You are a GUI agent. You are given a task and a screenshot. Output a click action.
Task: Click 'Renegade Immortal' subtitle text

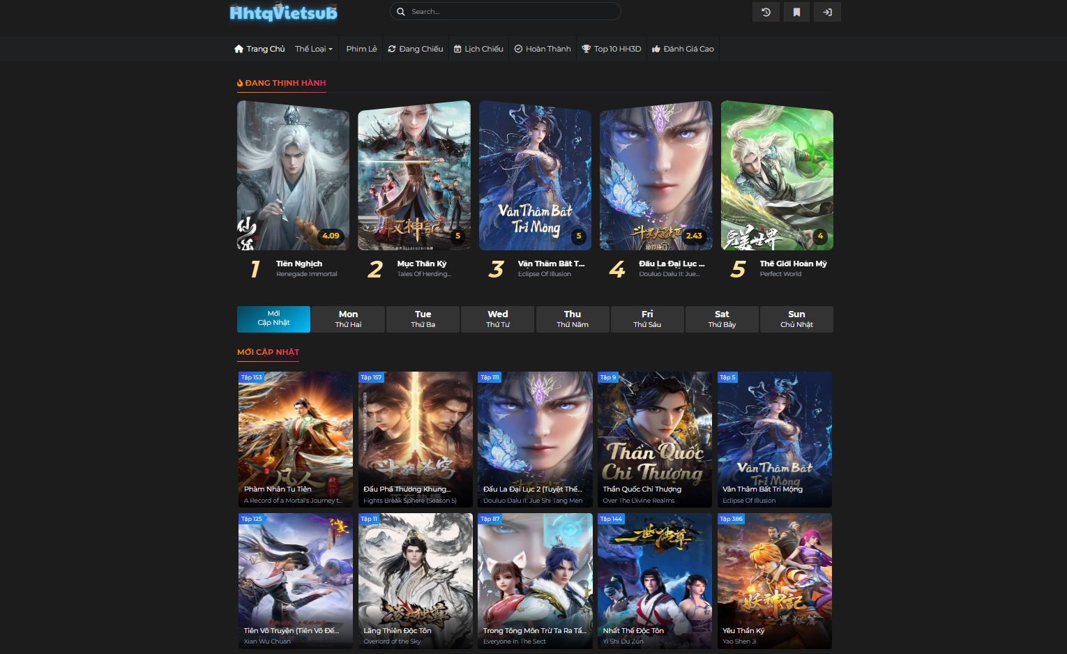307,274
